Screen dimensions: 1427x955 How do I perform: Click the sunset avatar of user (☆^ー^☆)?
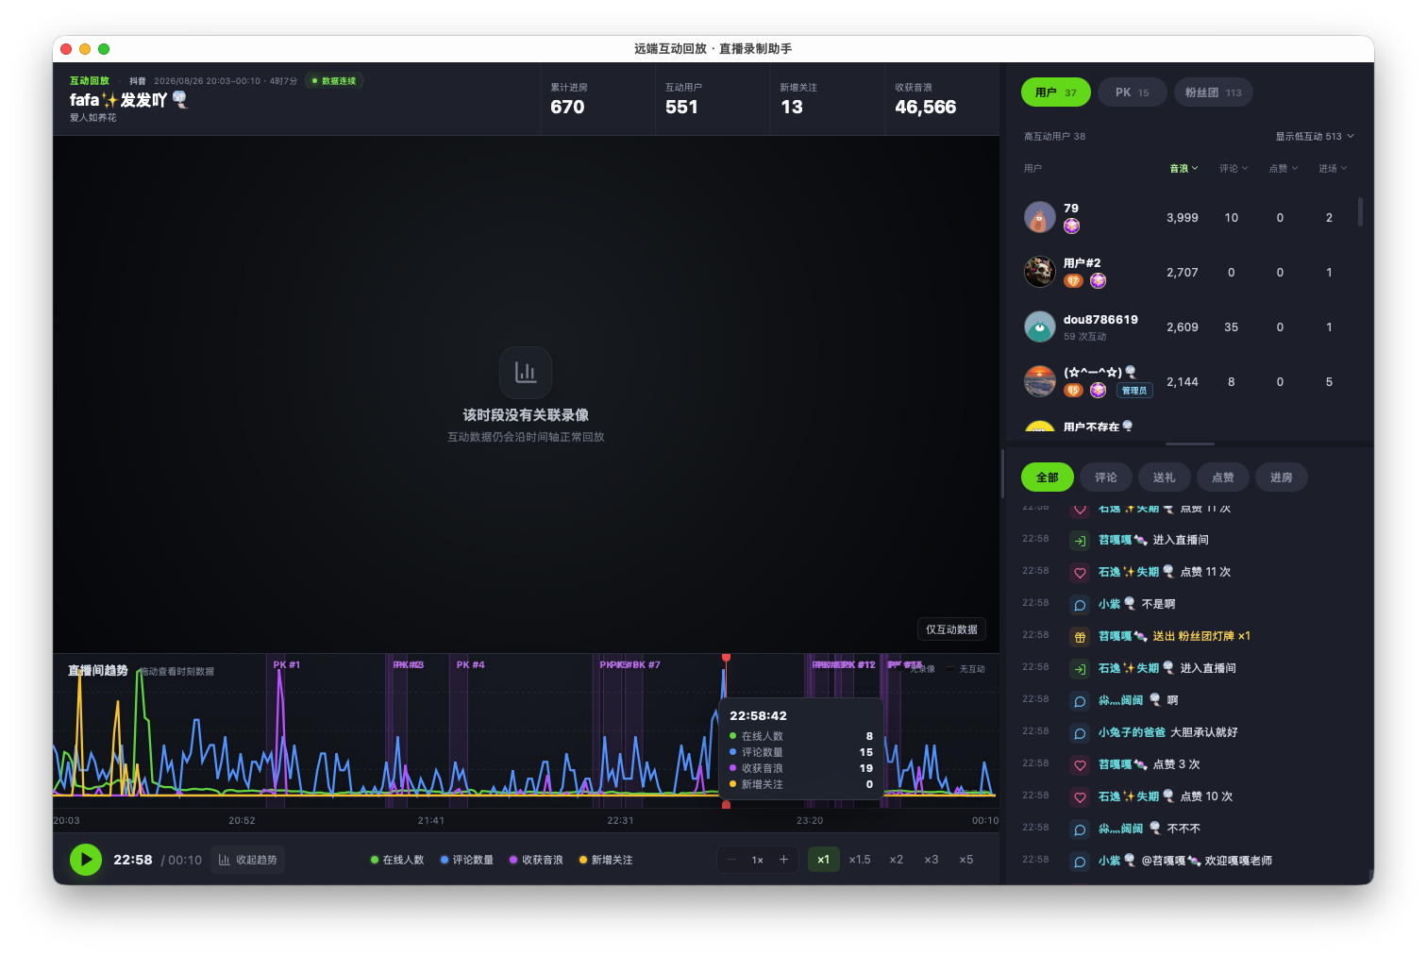click(1040, 381)
